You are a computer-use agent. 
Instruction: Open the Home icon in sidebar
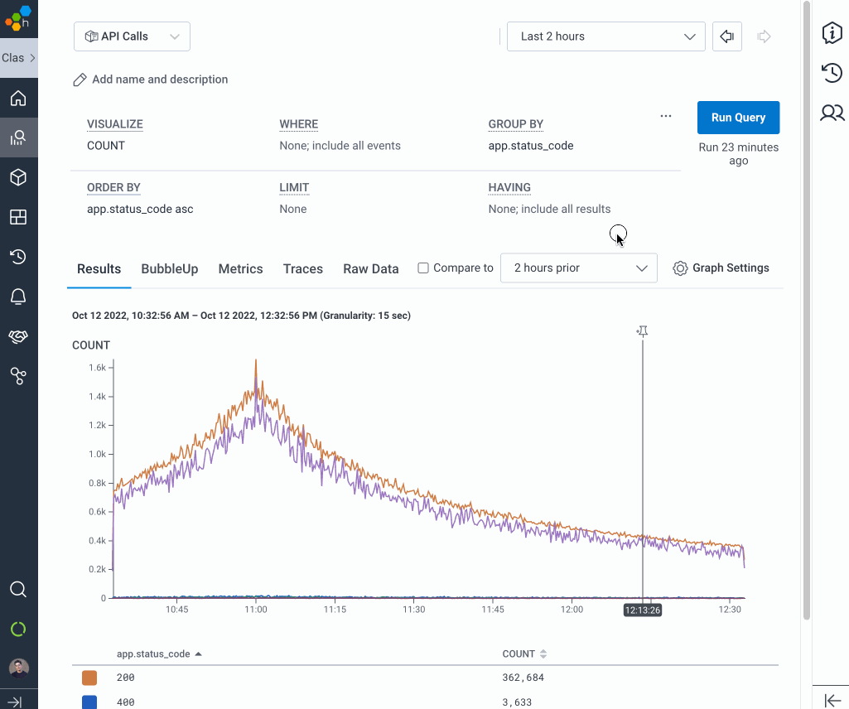click(18, 99)
